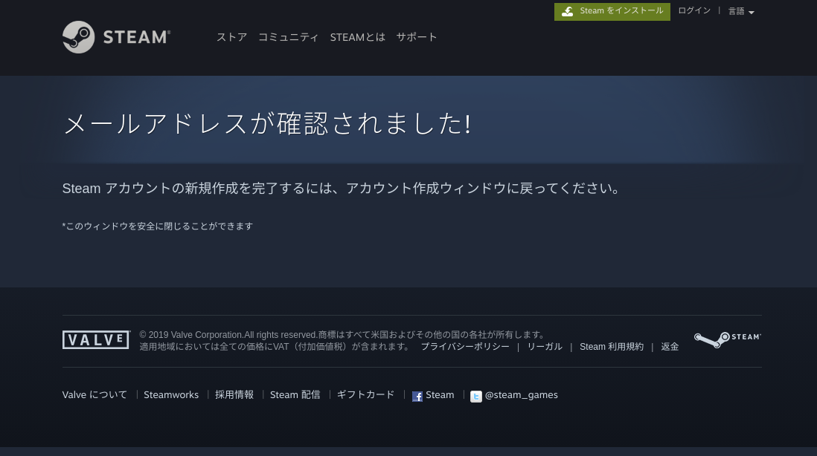This screenshot has height=456, width=817.
Task: Open the ギフトカード footer link
Action: point(365,395)
